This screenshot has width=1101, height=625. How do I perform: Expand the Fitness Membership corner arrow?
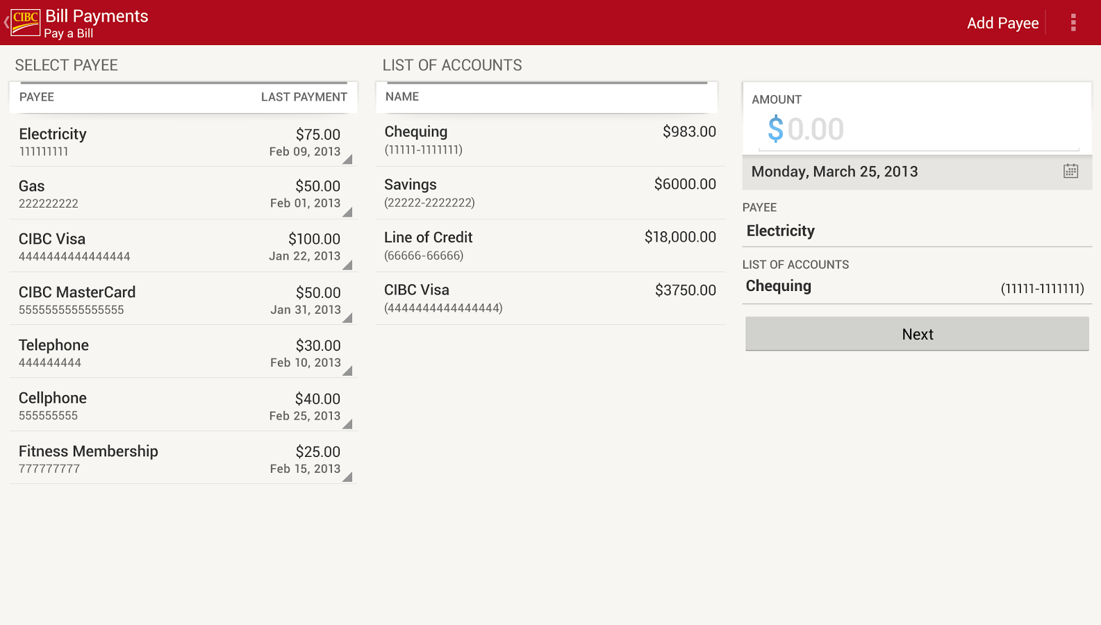(347, 476)
